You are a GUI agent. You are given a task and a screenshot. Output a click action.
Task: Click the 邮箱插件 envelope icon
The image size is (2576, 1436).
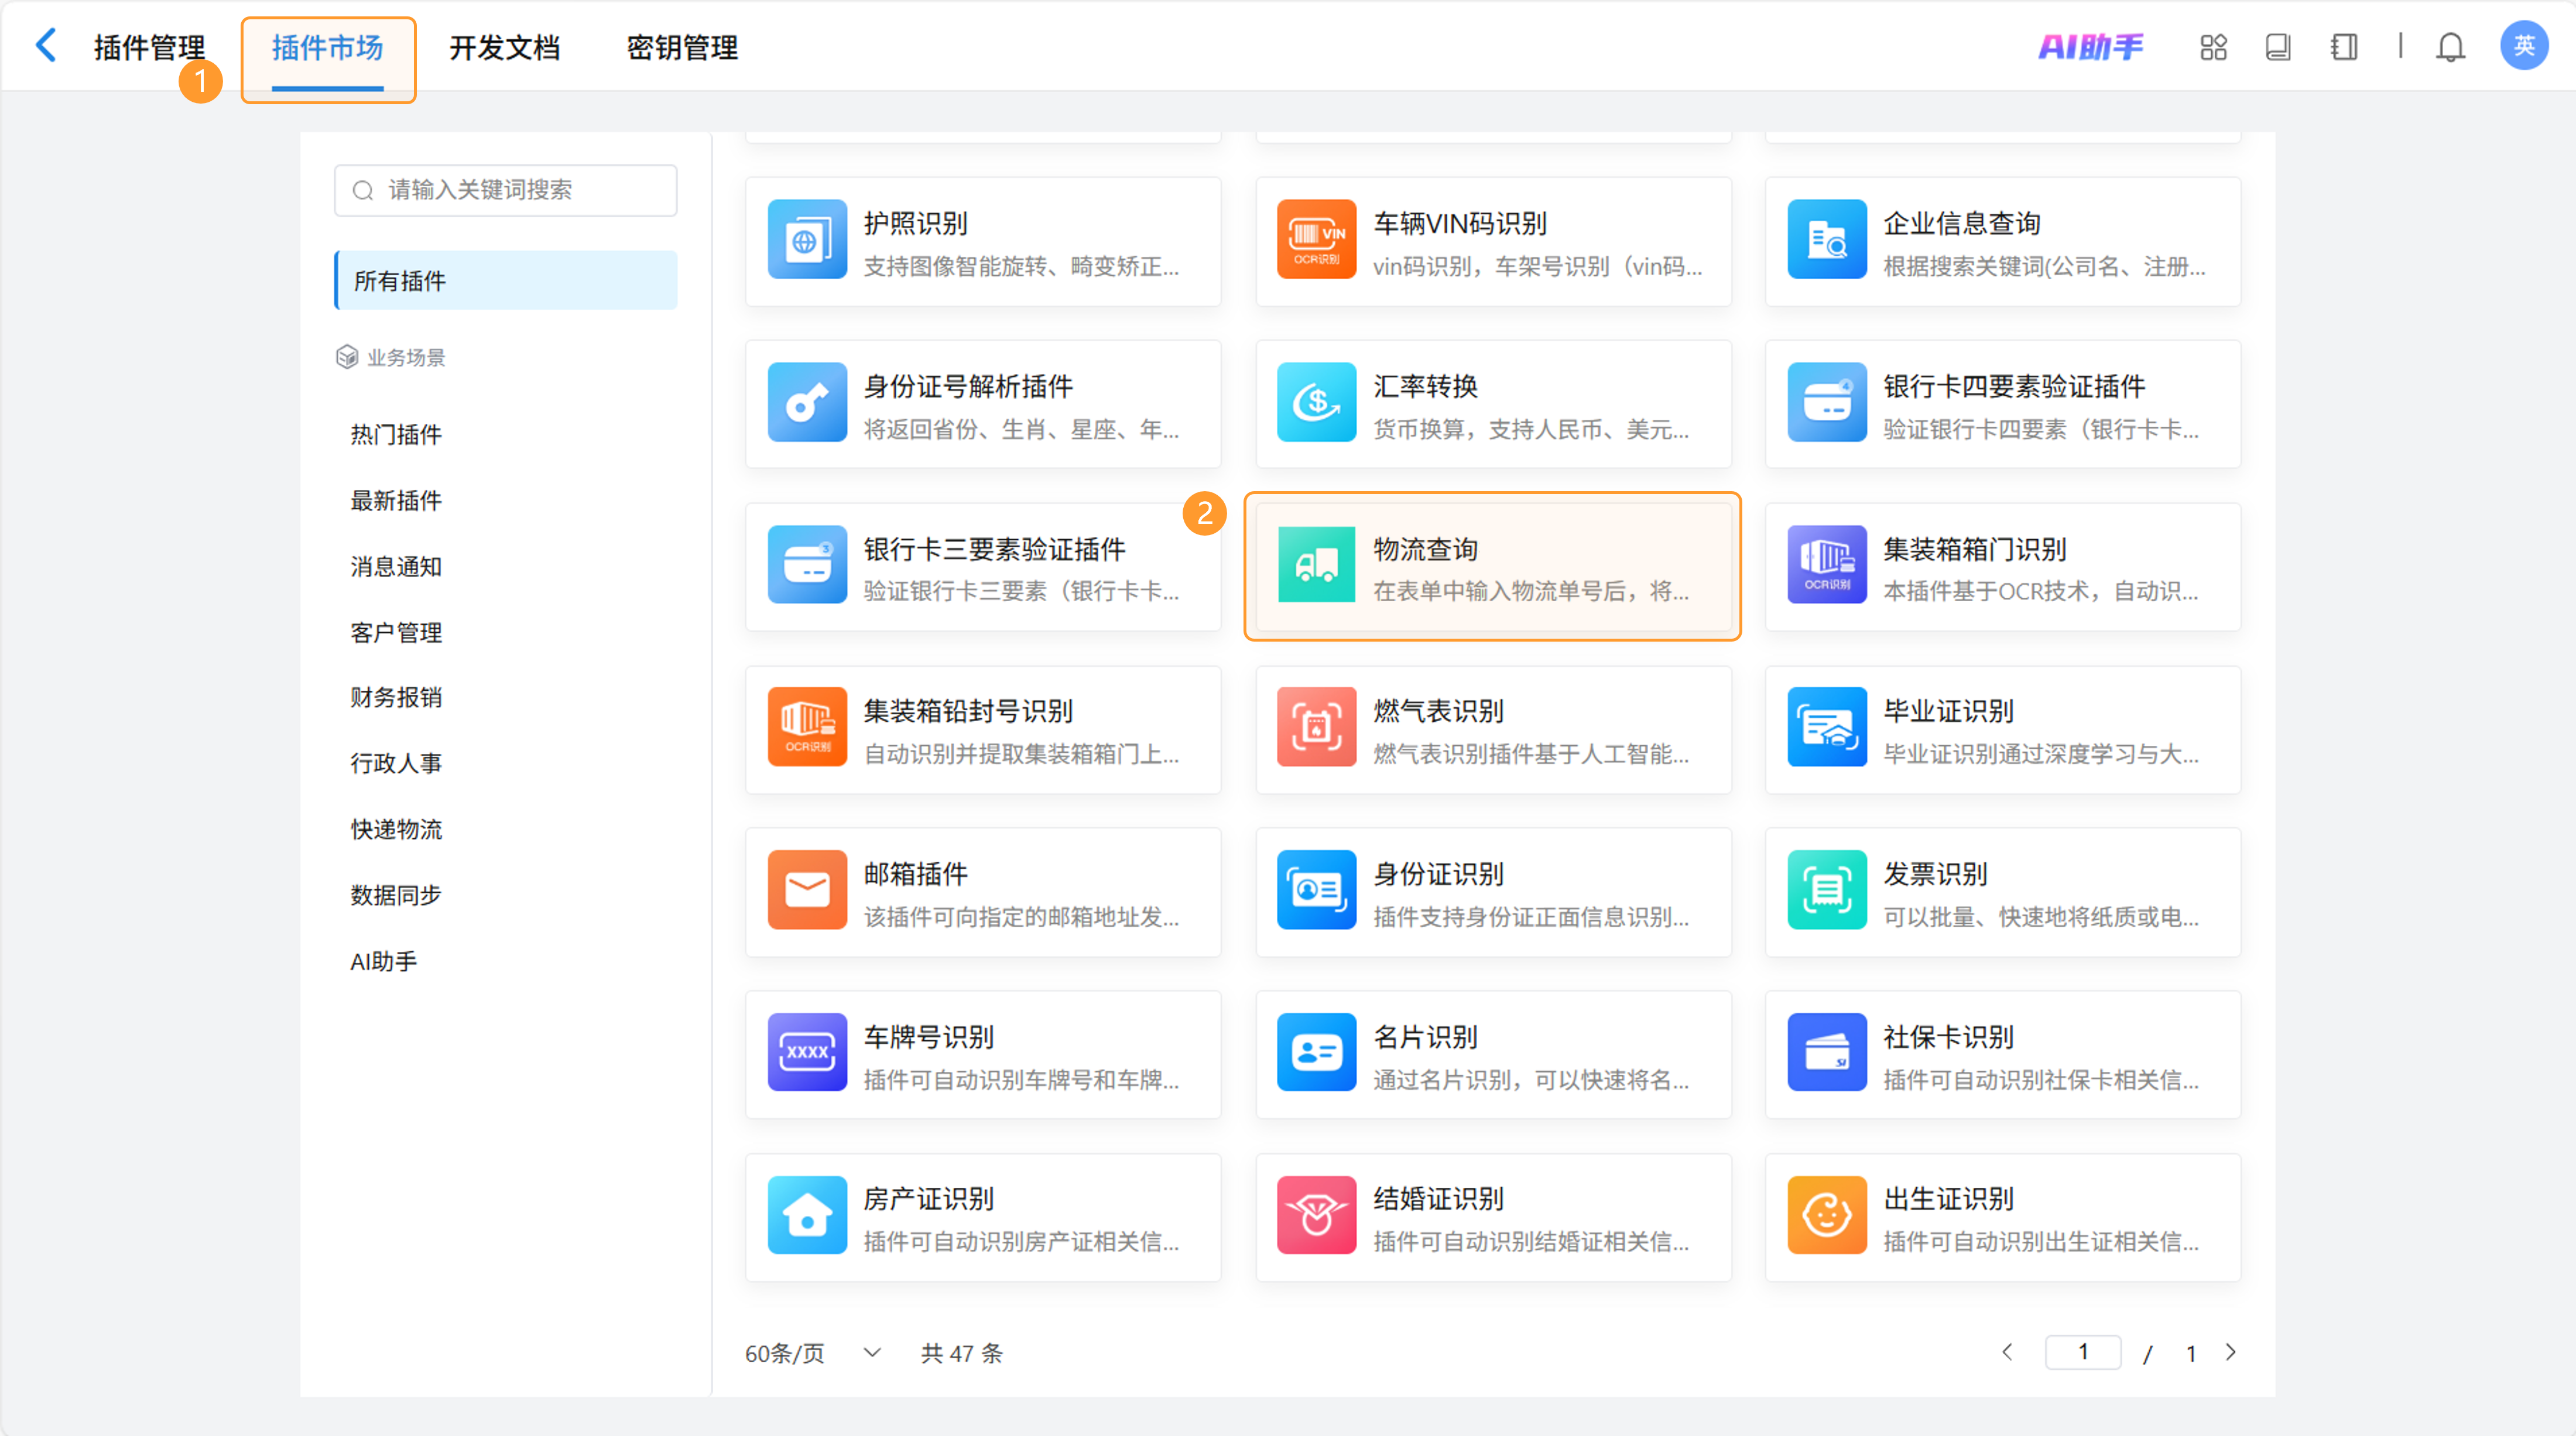(x=807, y=890)
